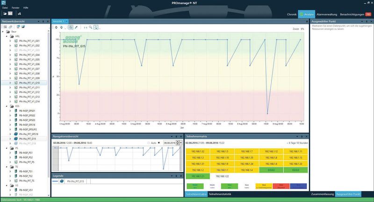374x202 pixels.
Task: Click the magnifier zoom tool in chart toolbar
Action: point(90,27)
